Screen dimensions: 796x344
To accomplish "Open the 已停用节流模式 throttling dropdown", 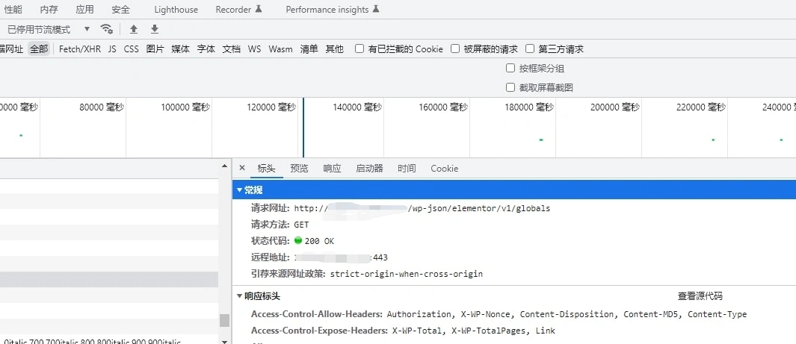I will 49,29.
